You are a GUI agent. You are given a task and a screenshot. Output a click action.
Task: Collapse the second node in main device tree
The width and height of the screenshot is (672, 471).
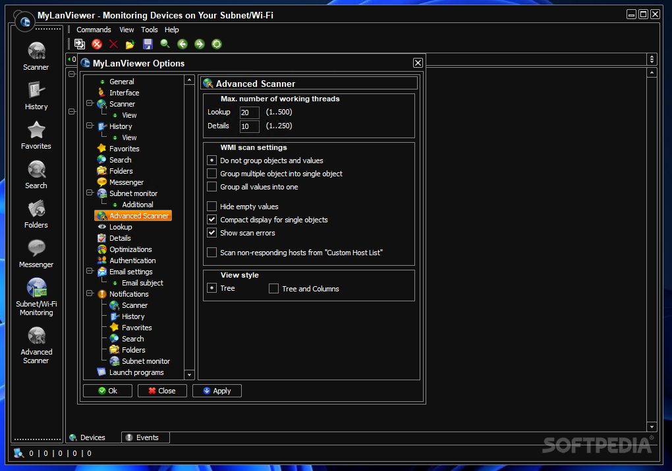72,111
